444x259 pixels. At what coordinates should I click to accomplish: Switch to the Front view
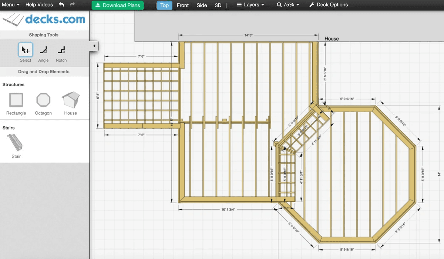(183, 5)
